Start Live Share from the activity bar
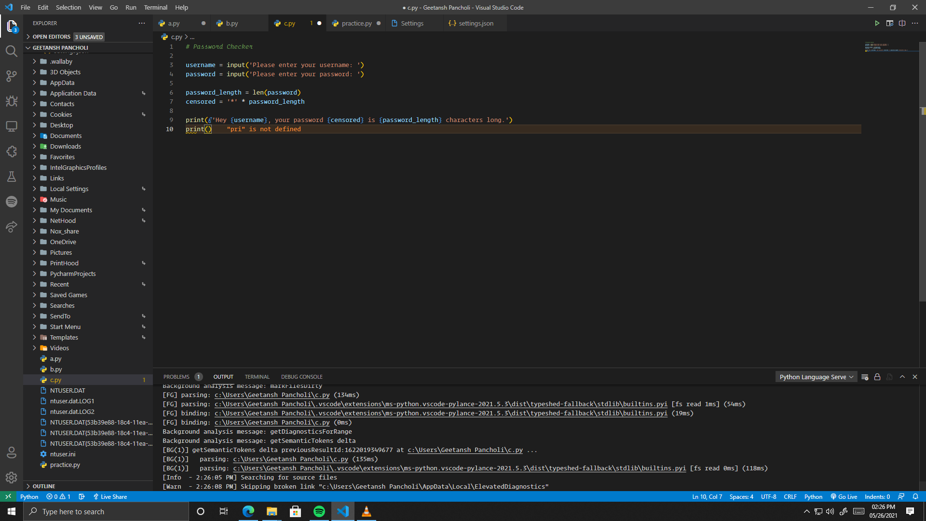This screenshot has height=521, width=926. (x=12, y=227)
